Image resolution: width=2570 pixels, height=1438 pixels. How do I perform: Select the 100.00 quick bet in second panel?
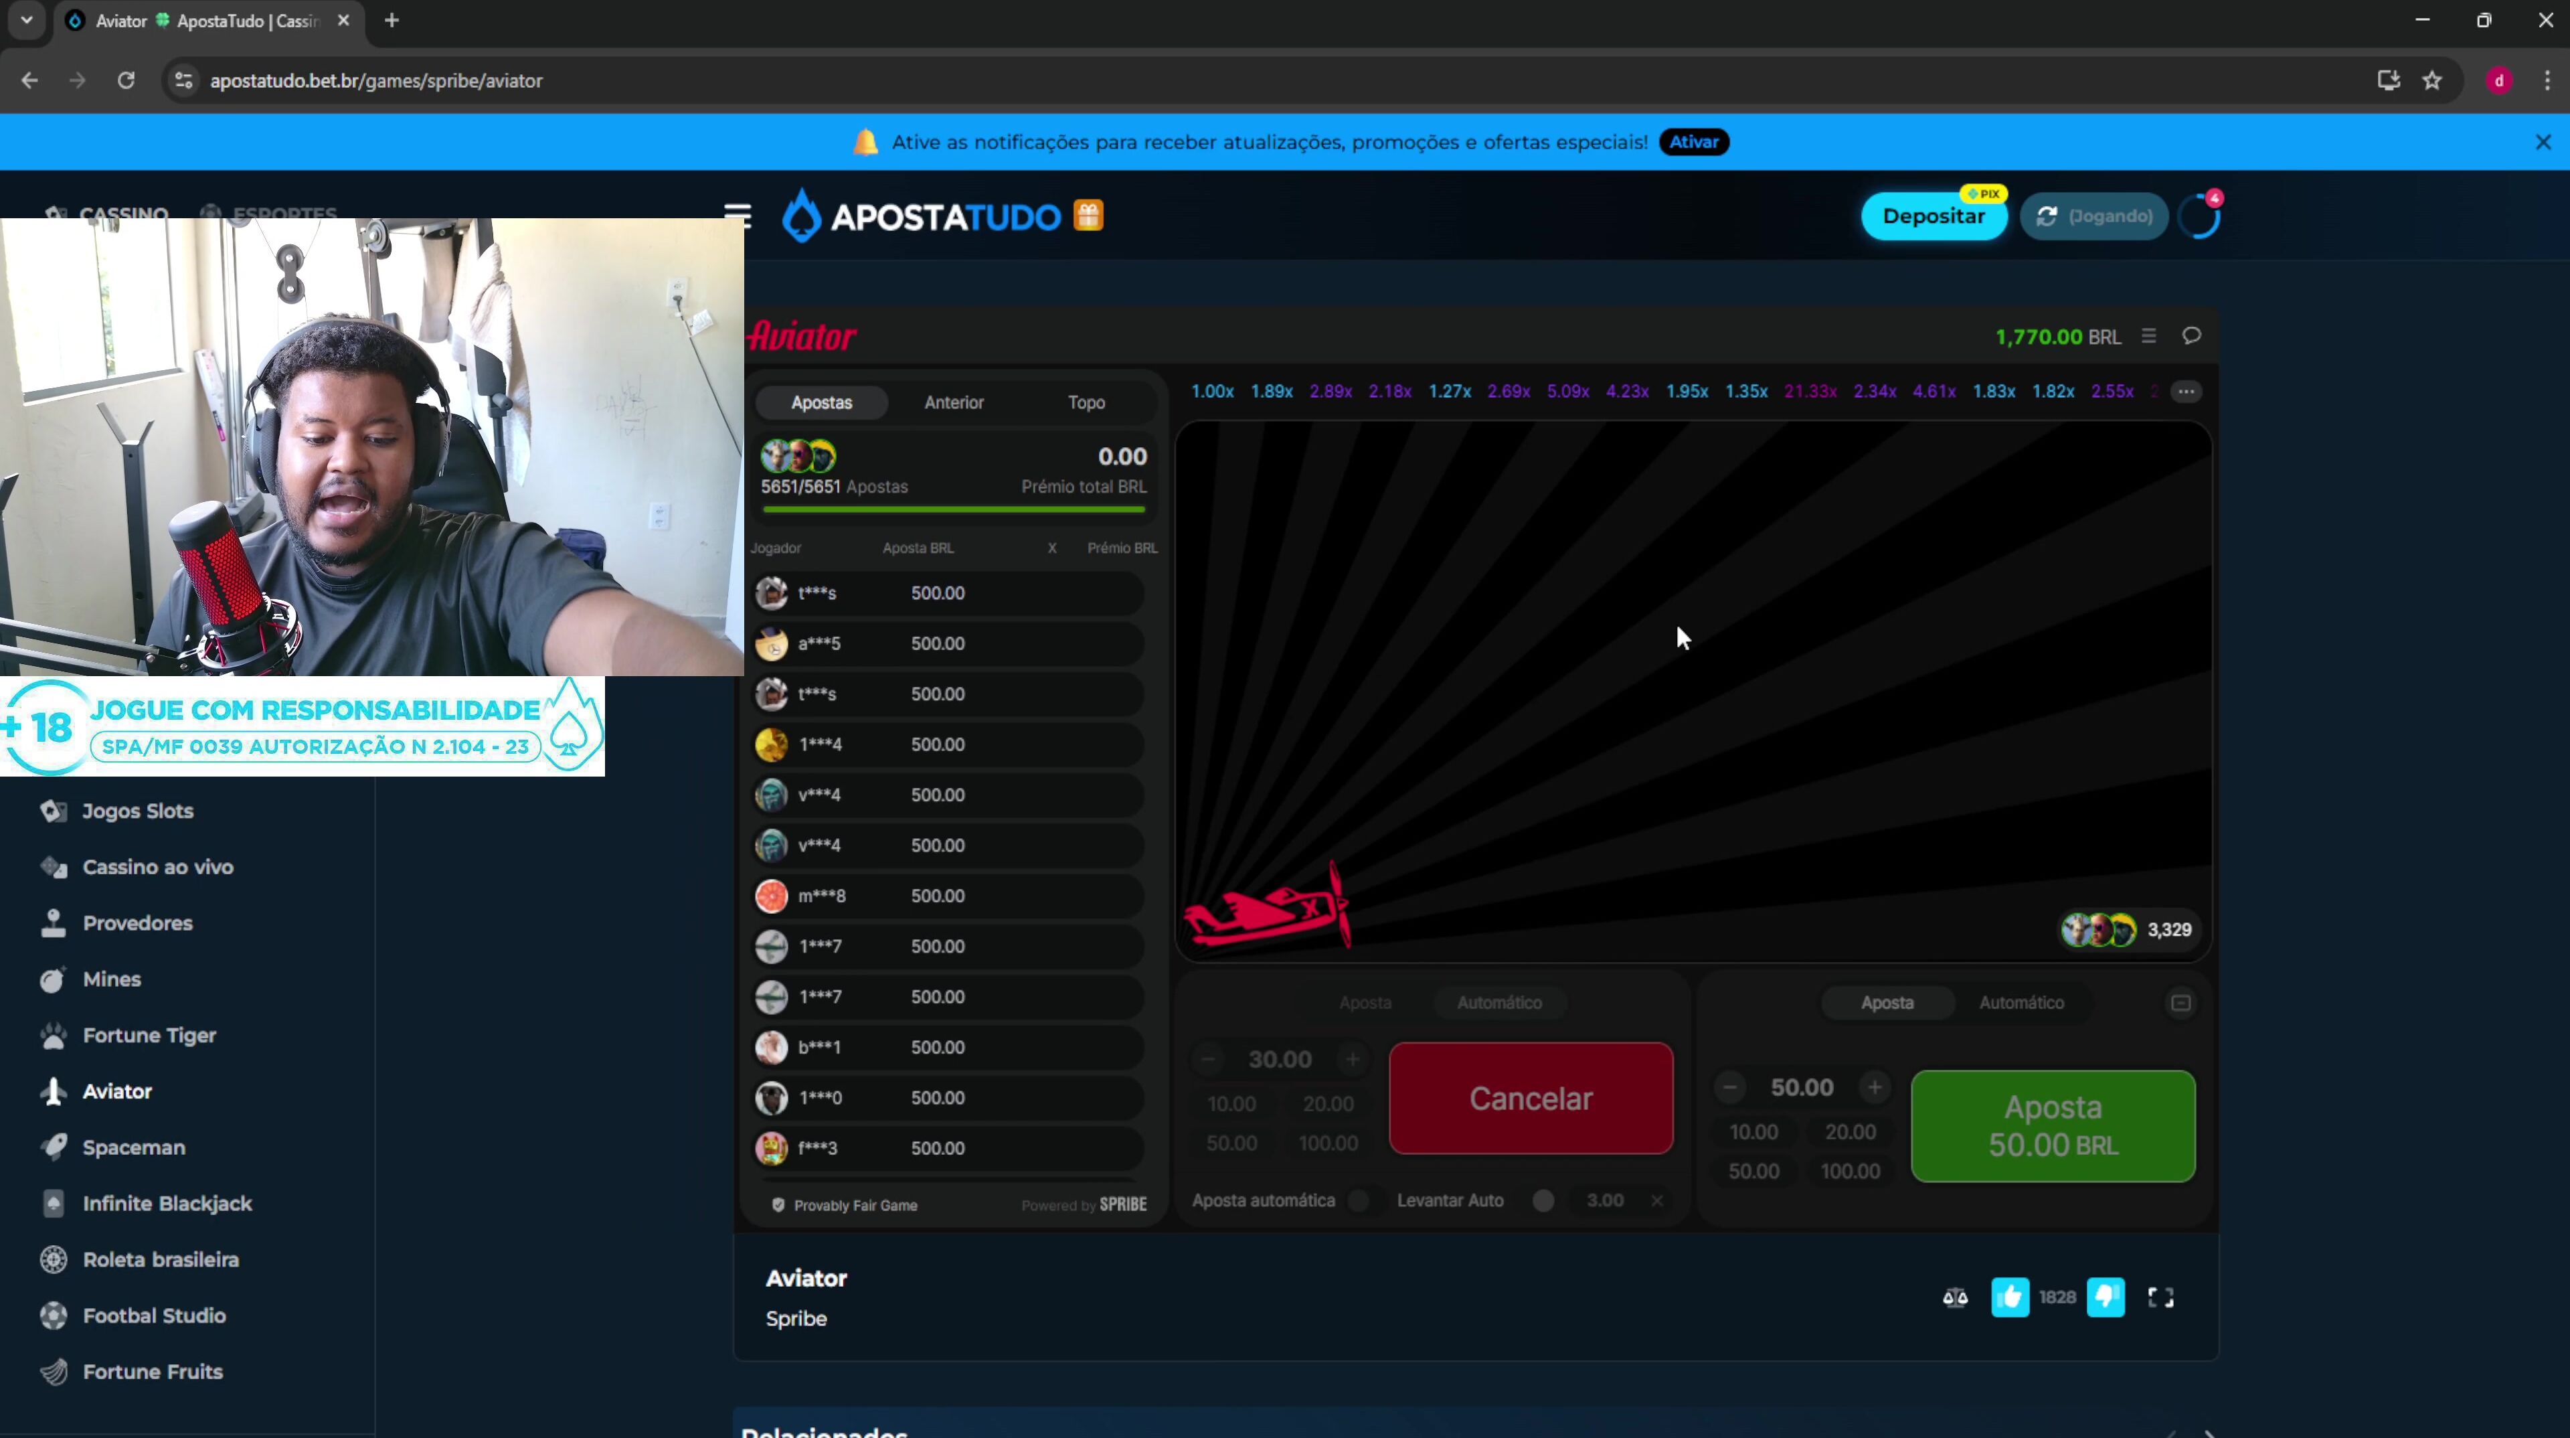coord(1850,1171)
